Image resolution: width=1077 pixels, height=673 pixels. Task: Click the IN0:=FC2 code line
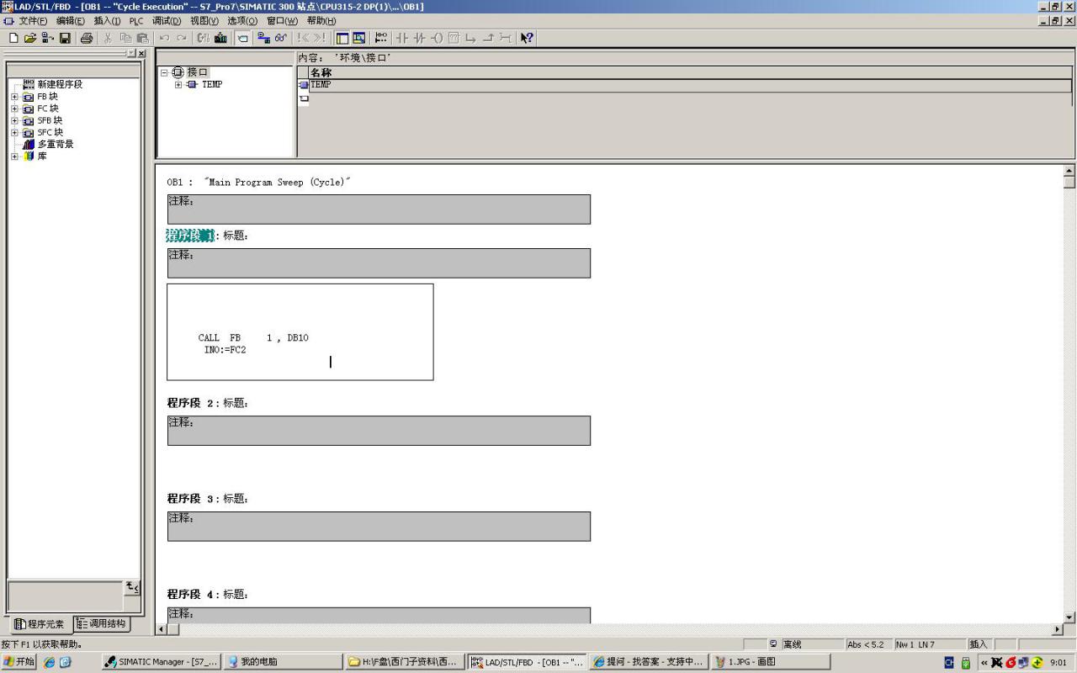(225, 350)
